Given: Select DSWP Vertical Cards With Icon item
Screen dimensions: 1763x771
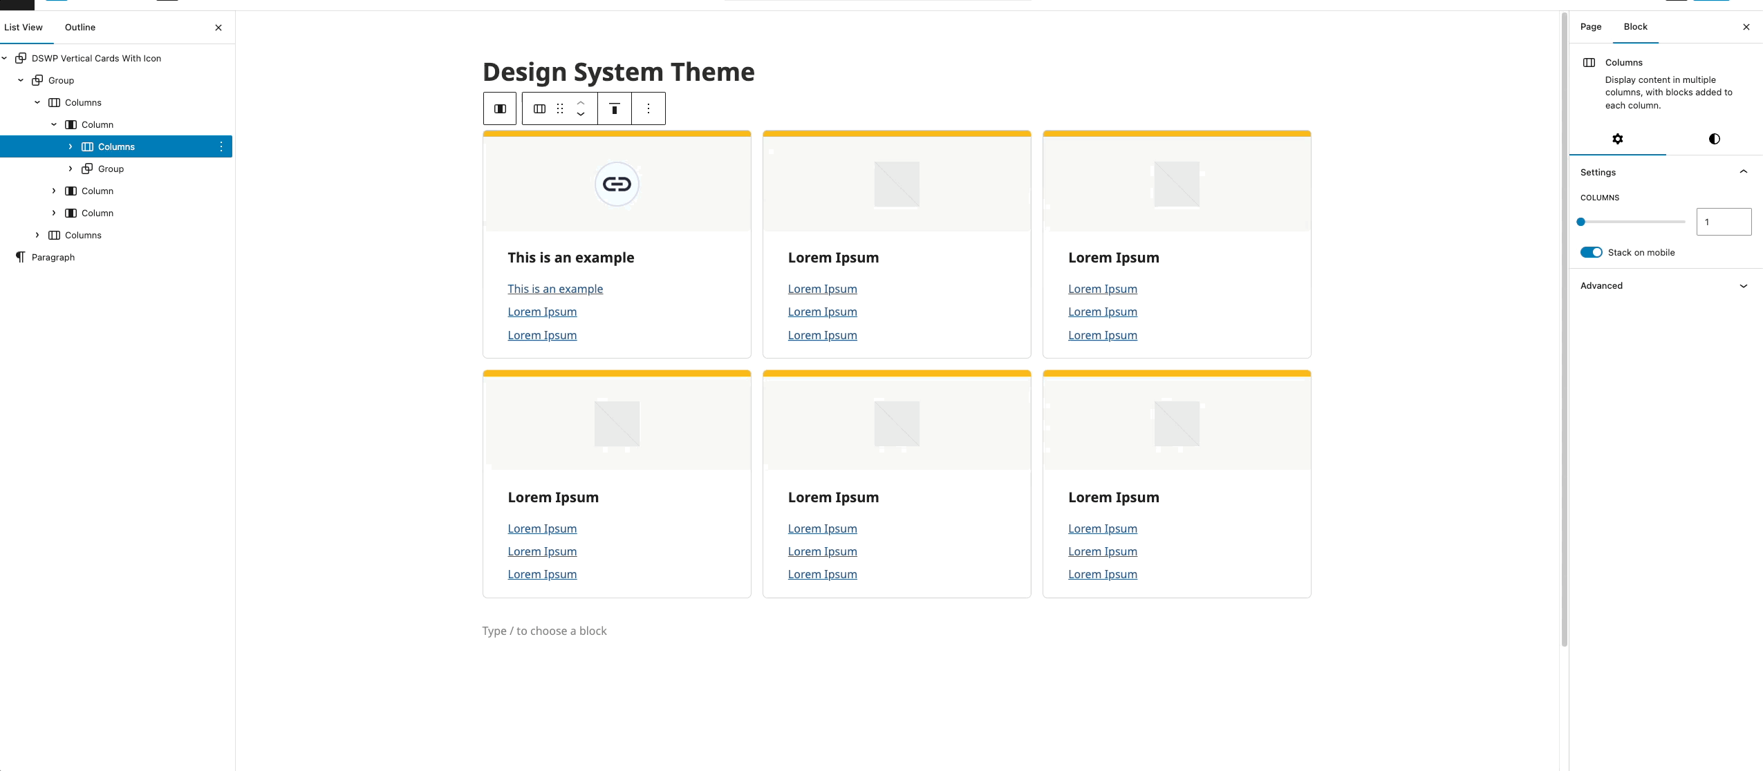Looking at the screenshot, I should [96, 58].
